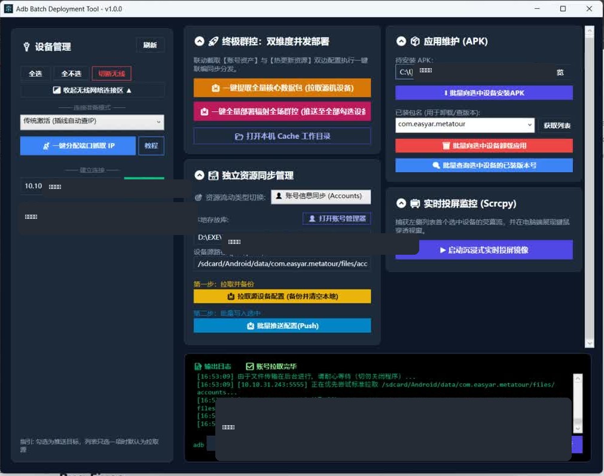Click the play icon on 启动沉浸式实时投屏镜像
The width and height of the screenshot is (604, 476).
[x=443, y=250]
